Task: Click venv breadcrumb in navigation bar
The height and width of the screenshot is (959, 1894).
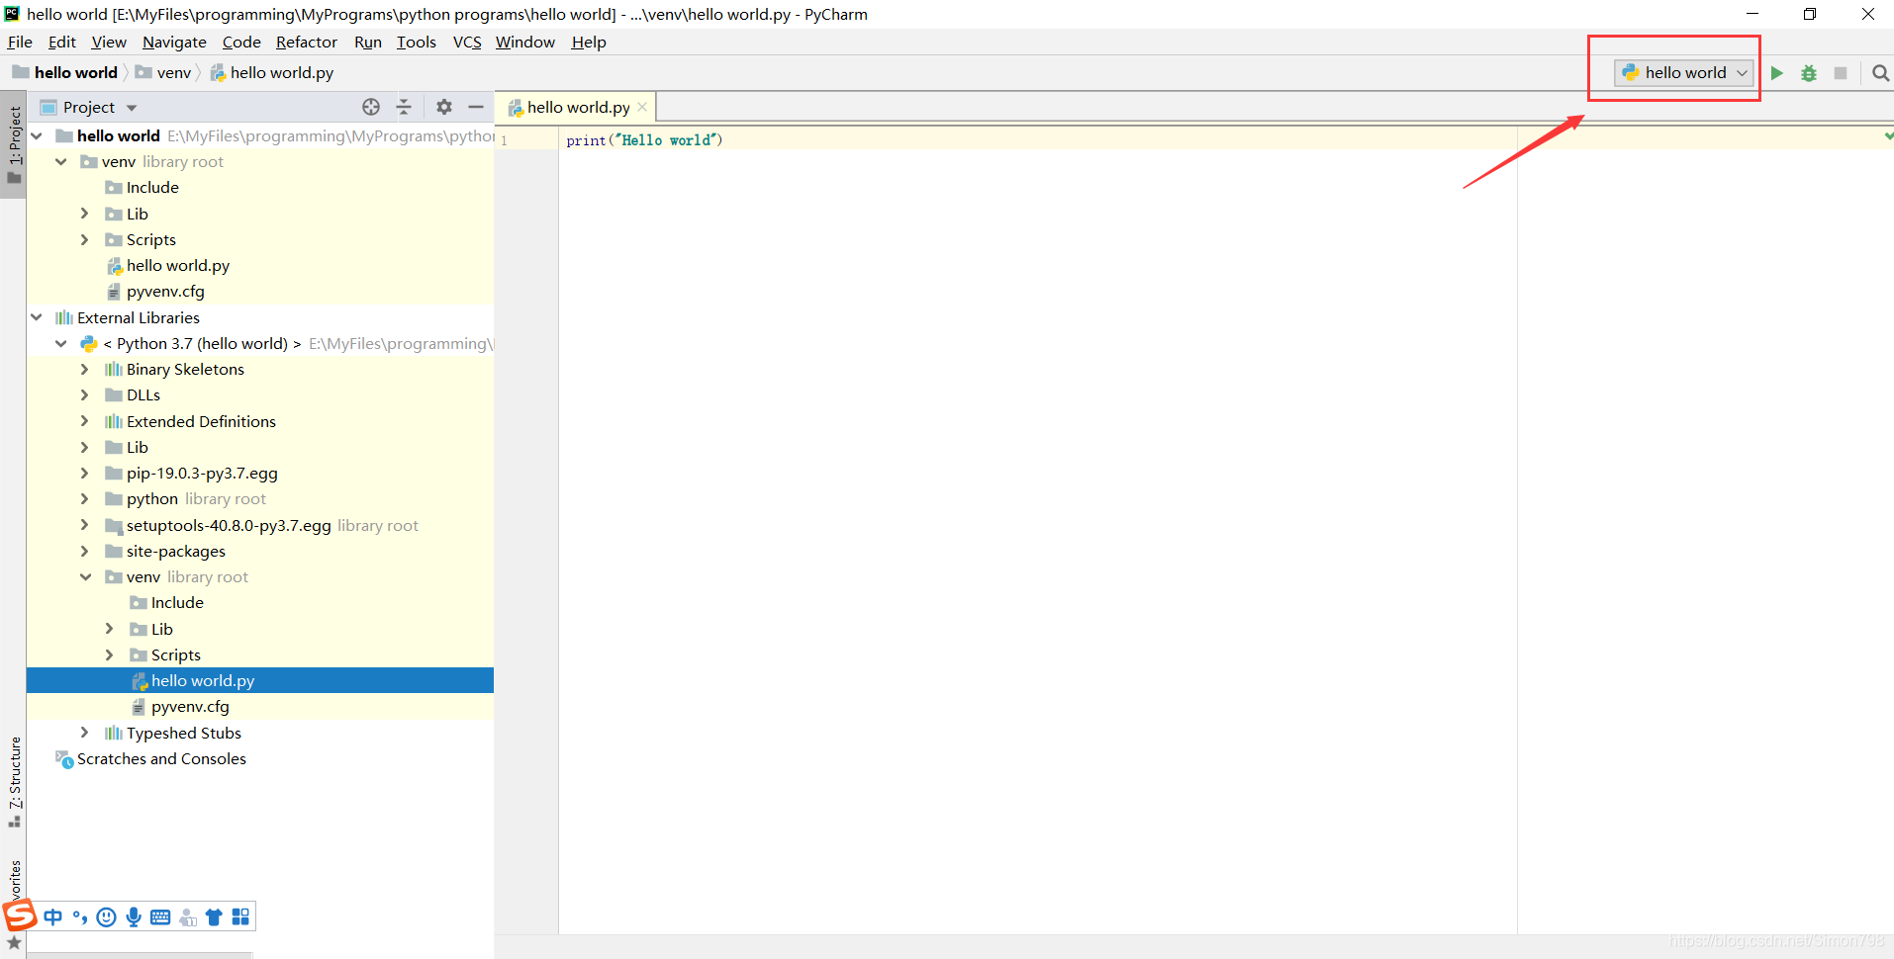Action: pos(164,72)
